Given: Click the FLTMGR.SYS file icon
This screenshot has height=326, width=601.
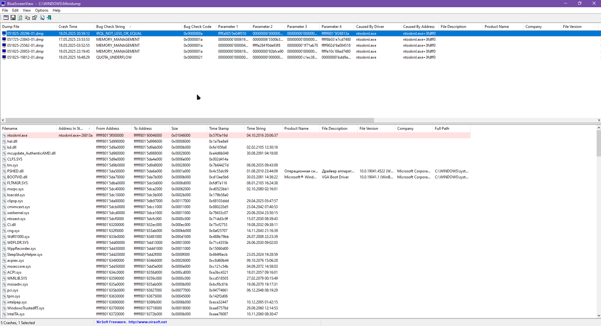Looking at the screenshot, I should point(4,183).
